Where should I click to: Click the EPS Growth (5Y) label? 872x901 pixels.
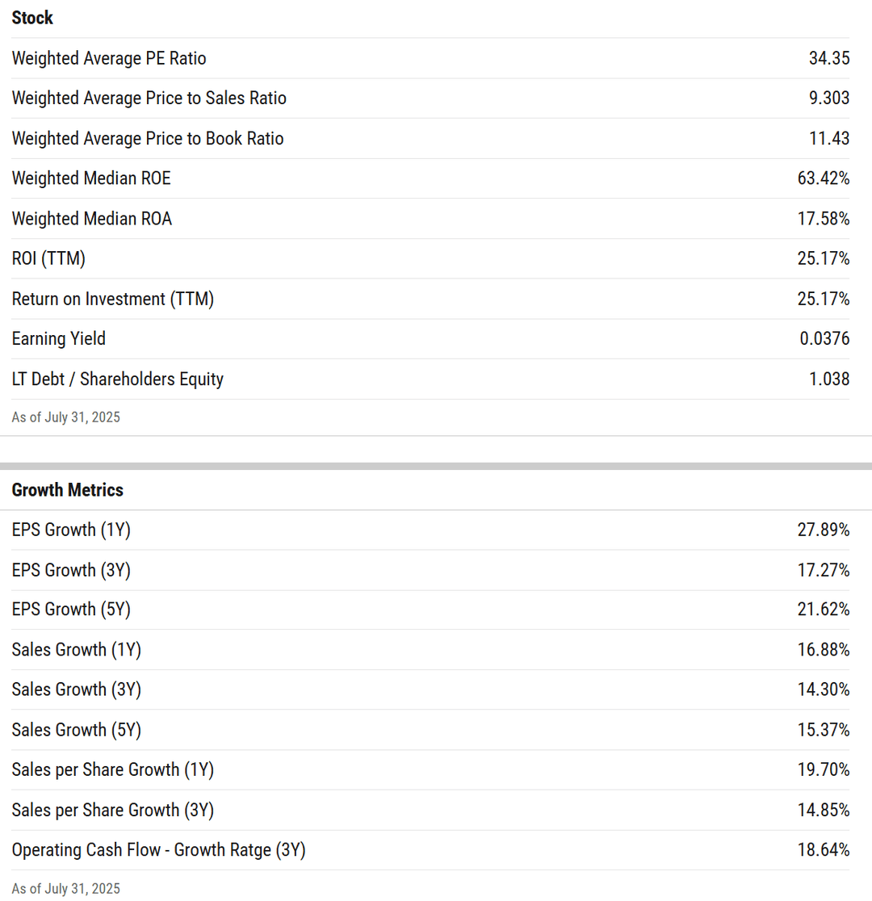[x=71, y=609]
